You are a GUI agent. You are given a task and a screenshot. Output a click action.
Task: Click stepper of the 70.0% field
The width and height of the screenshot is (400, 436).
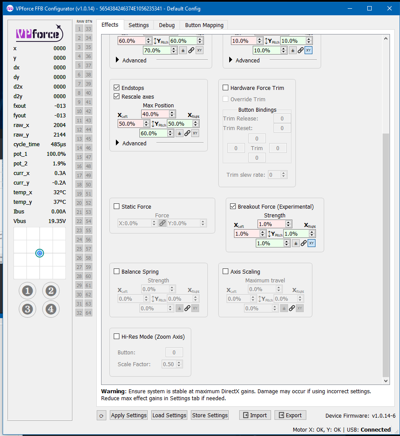click(x=174, y=50)
